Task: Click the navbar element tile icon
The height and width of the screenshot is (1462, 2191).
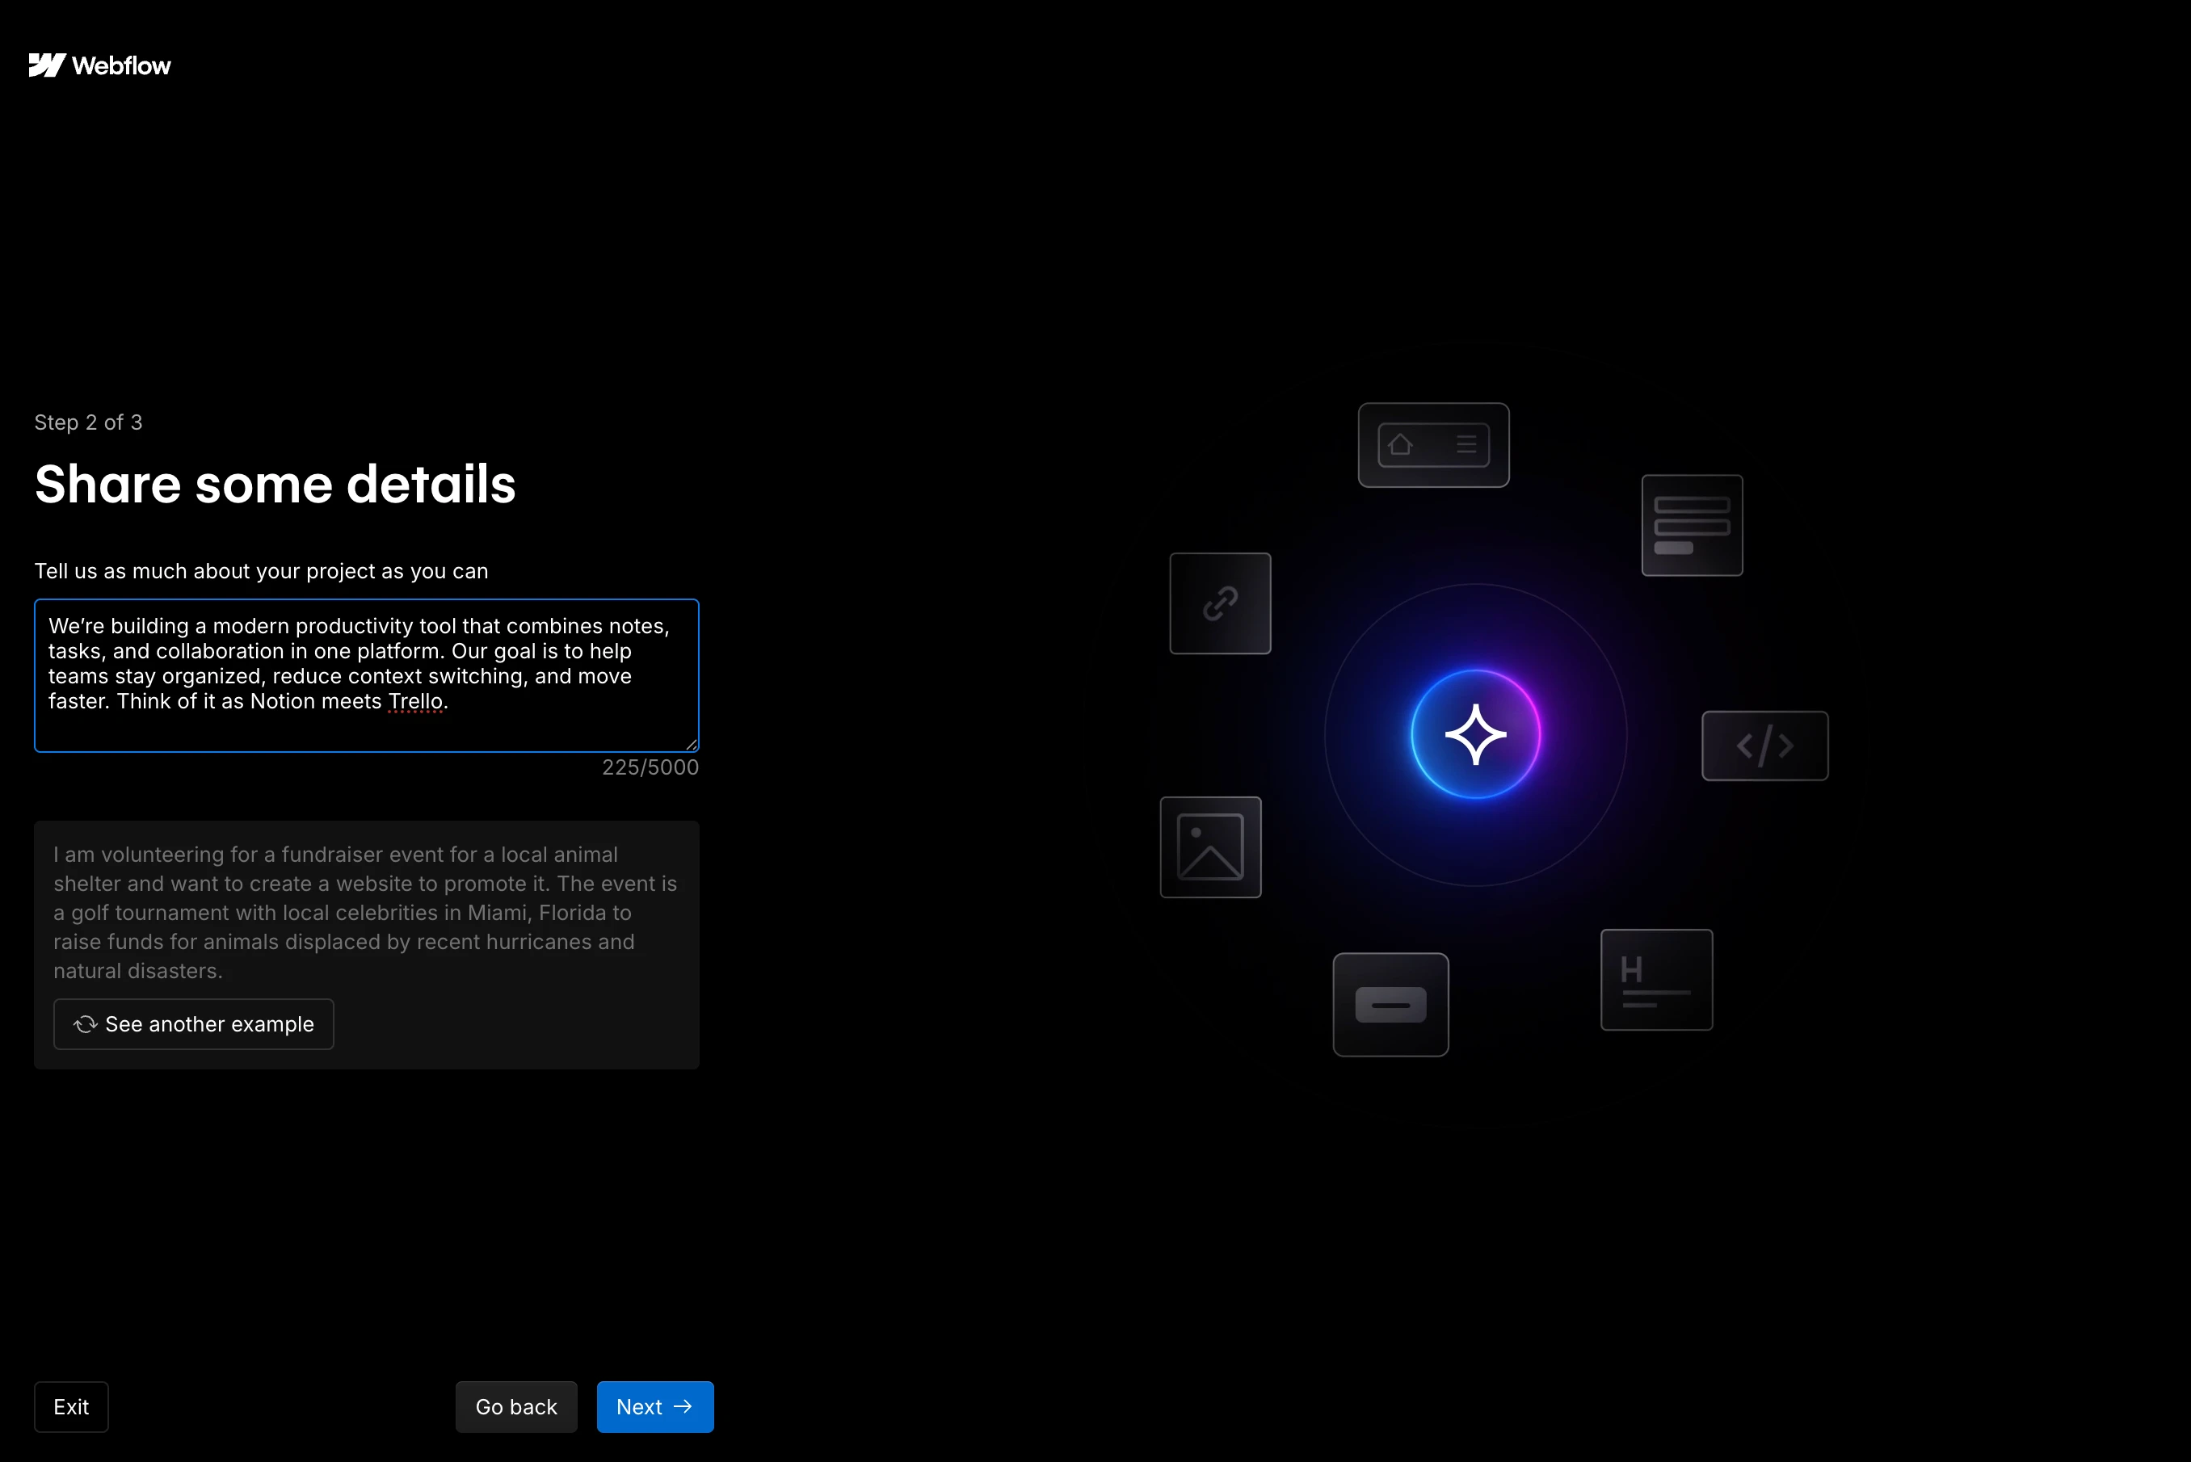Action: tap(1433, 445)
